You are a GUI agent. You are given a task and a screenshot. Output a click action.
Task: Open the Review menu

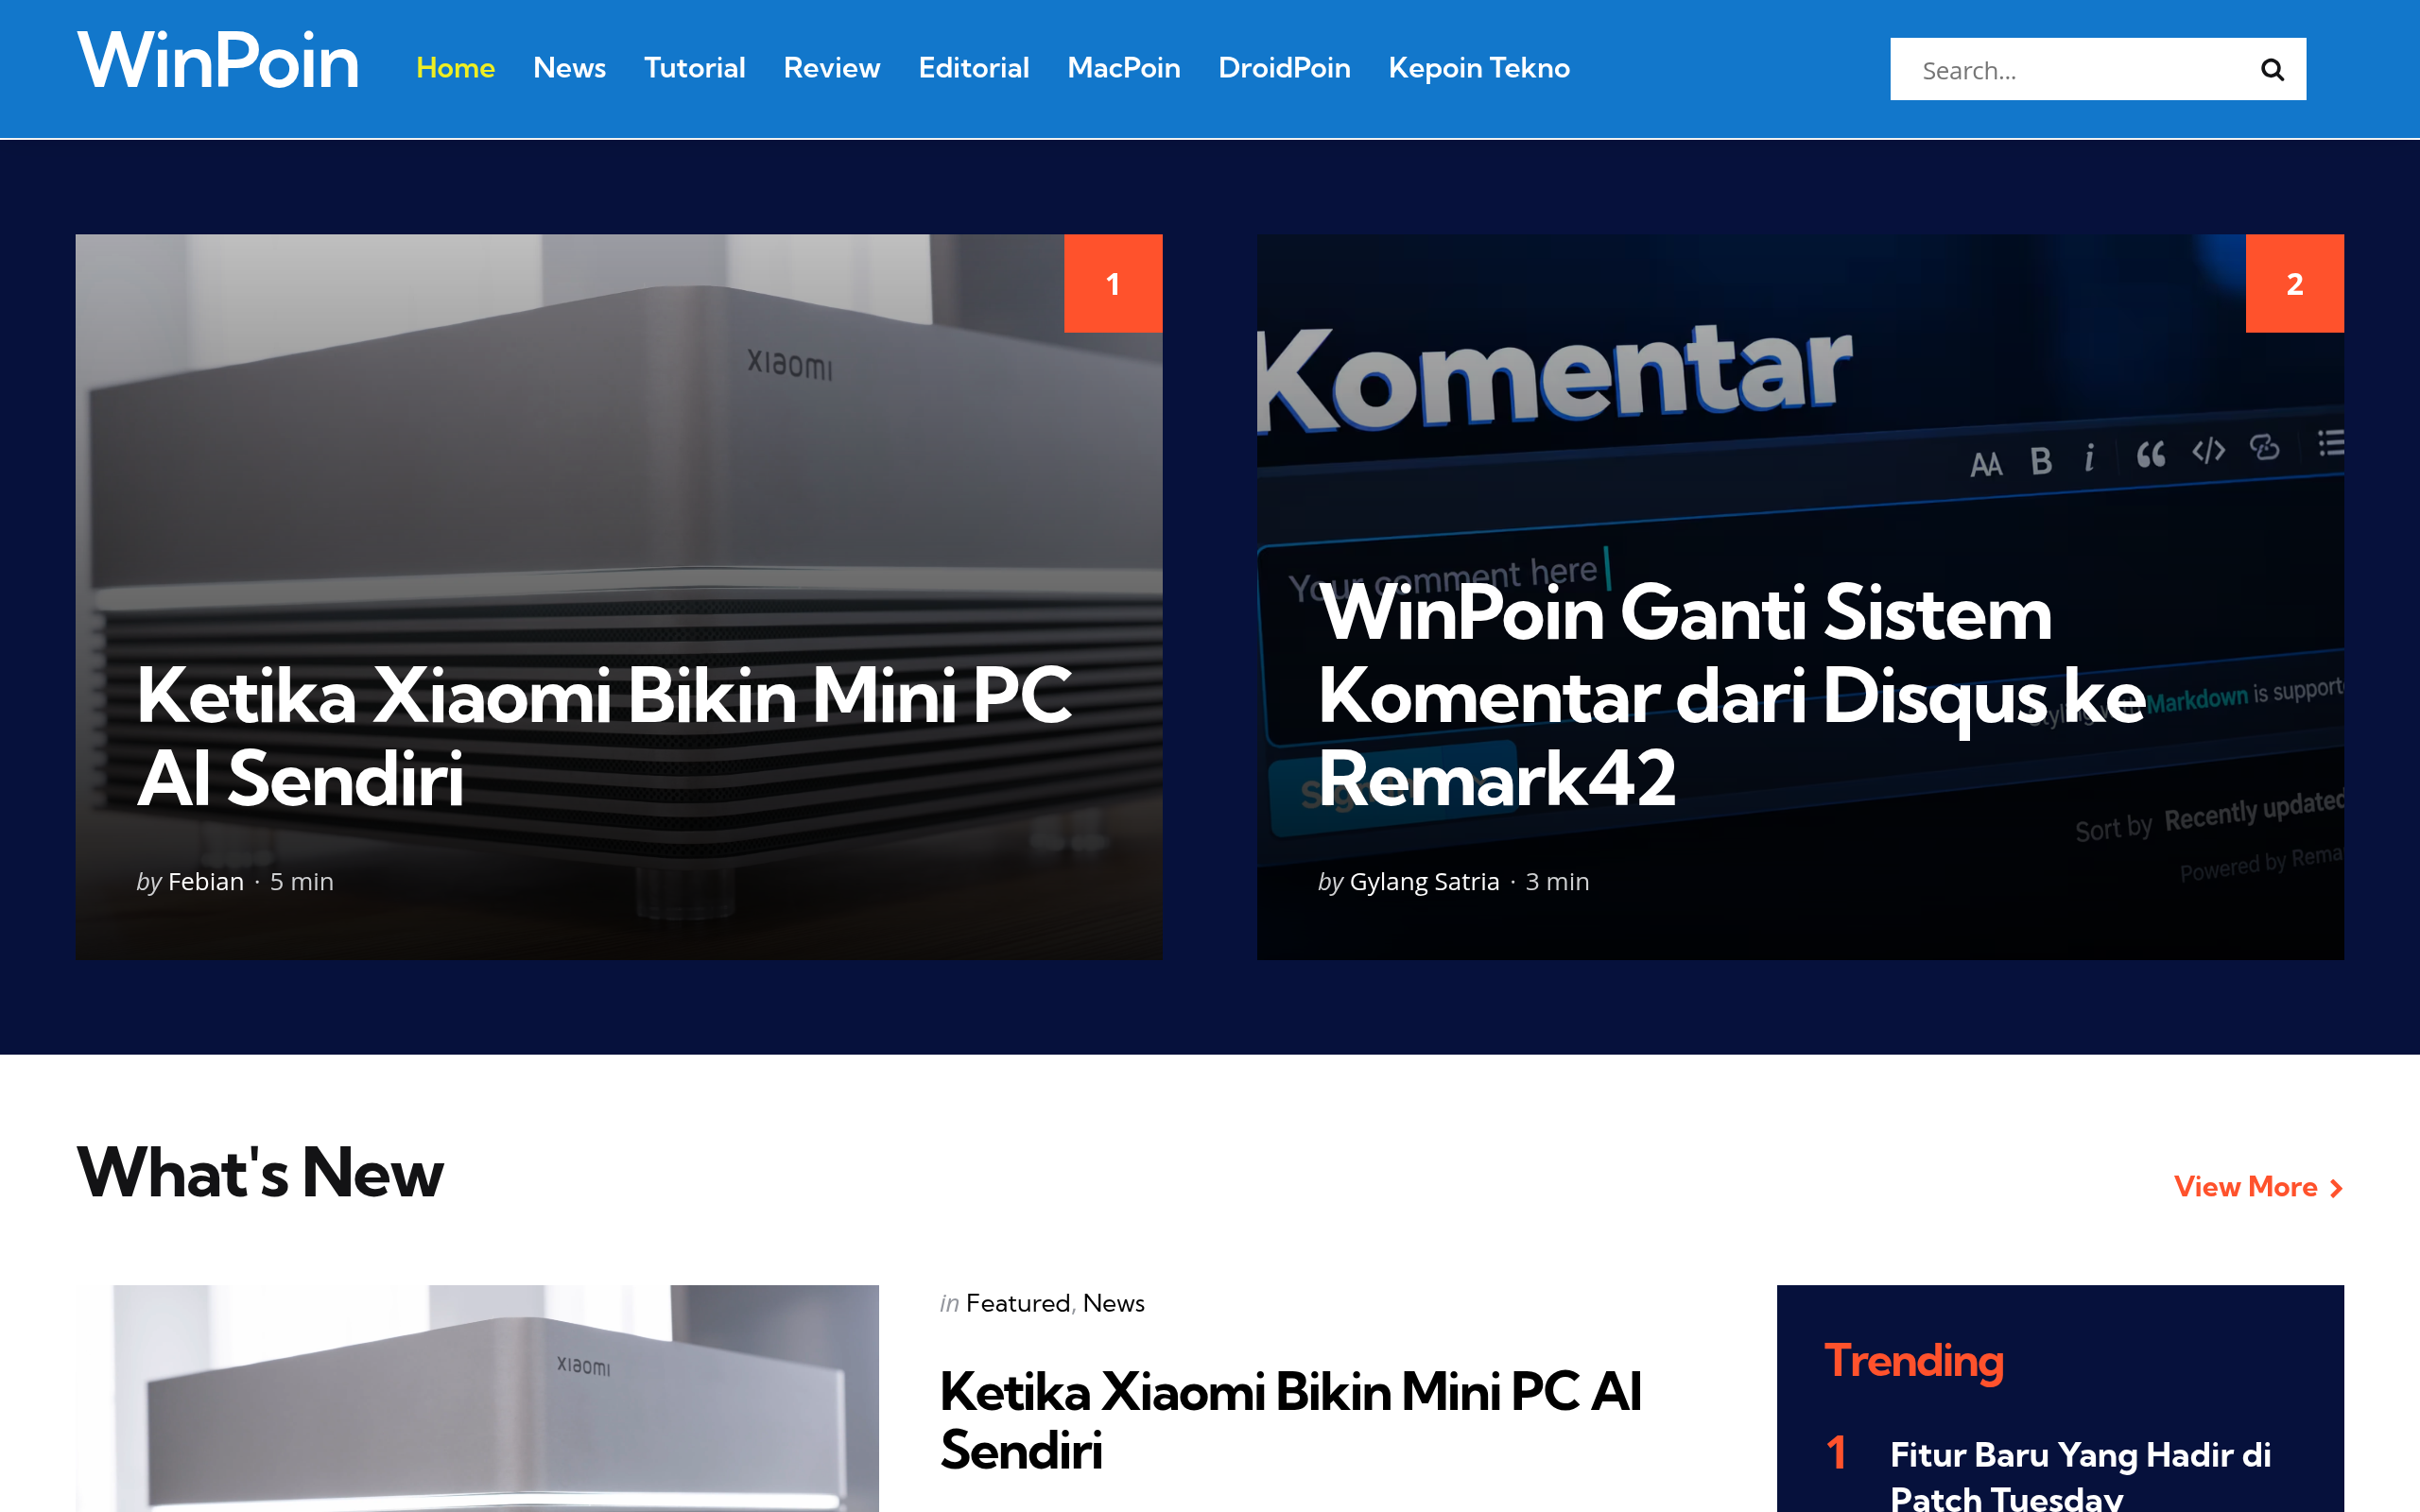pyautogui.click(x=831, y=68)
